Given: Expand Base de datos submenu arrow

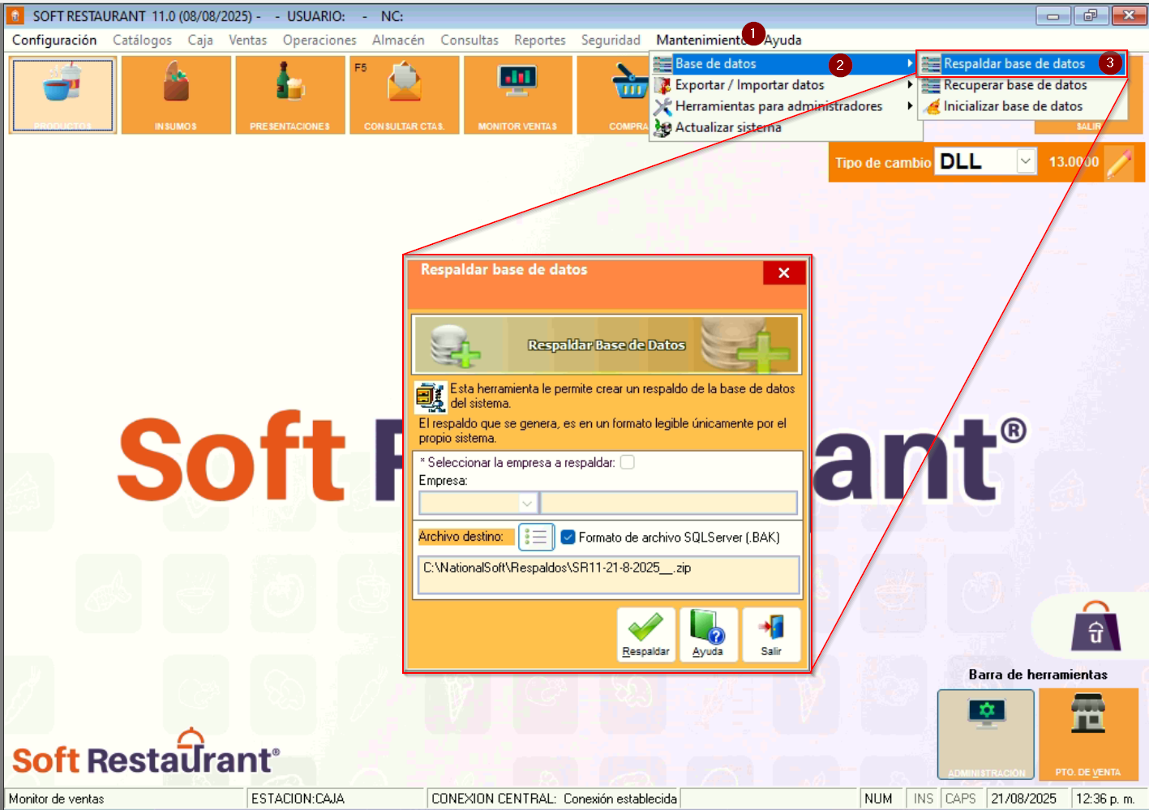Looking at the screenshot, I should click(x=910, y=63).
